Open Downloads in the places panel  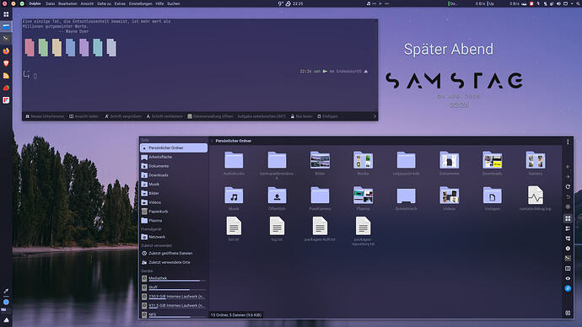[x=174, y=175]
